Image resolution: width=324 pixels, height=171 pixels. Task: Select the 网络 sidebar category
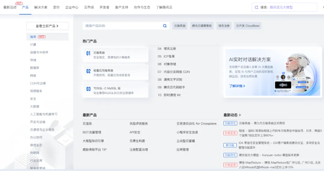33,75
